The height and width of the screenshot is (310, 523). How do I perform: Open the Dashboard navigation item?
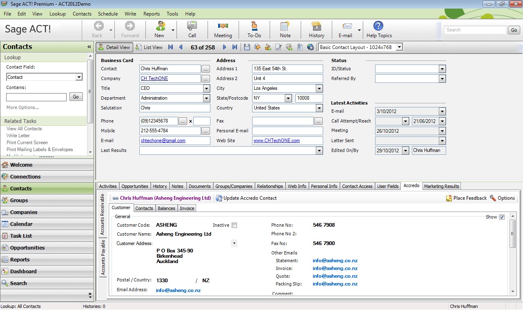click(47, 271)
